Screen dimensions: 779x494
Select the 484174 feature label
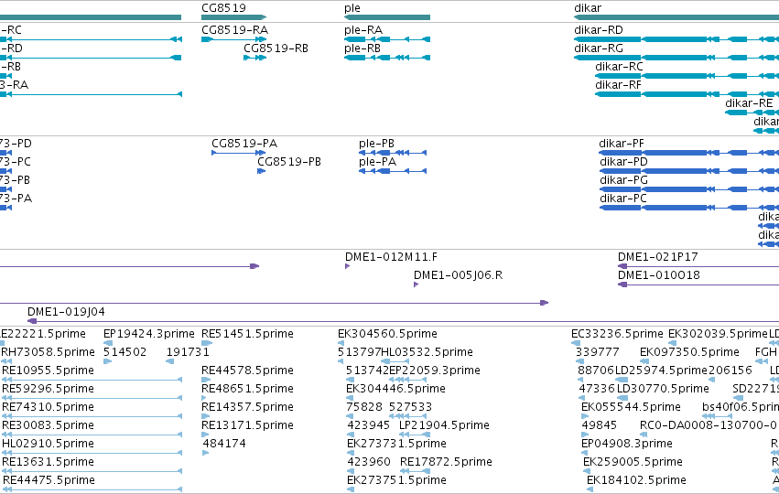pos(224,445)
